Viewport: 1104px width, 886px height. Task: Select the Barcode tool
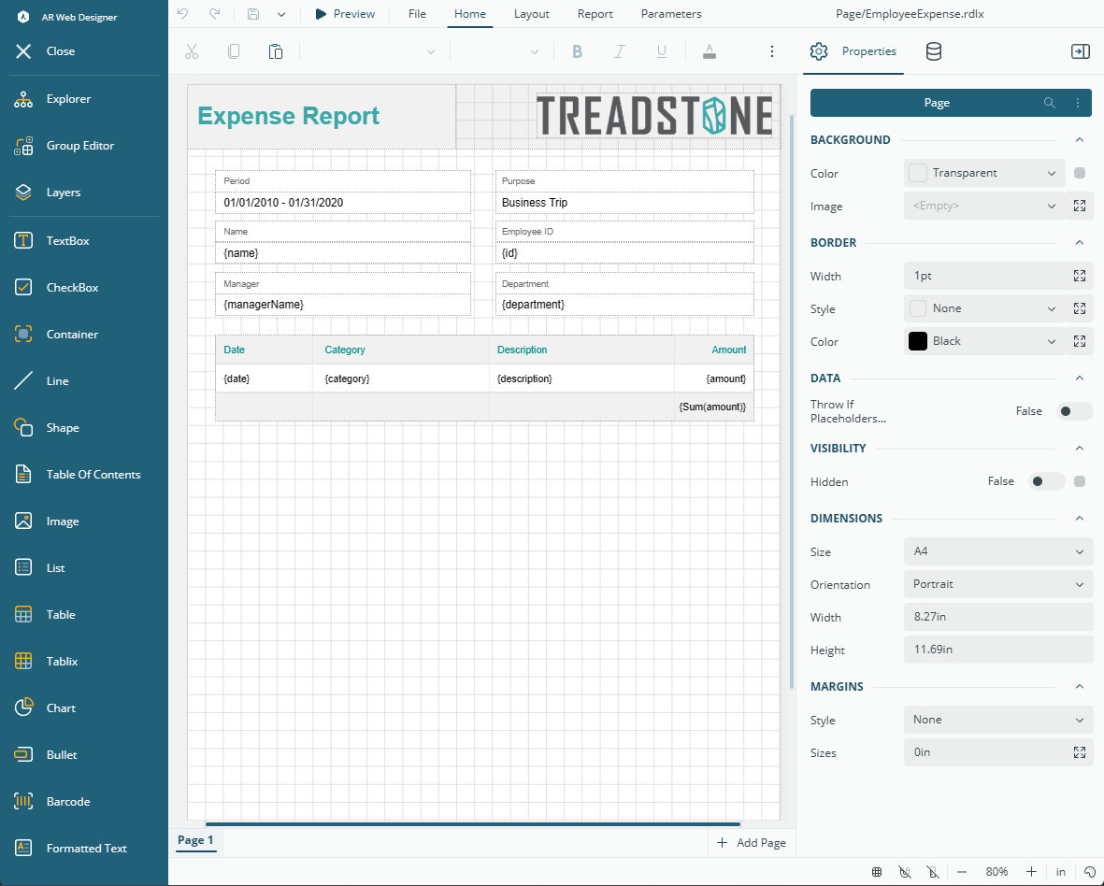[x=52, y=802]
